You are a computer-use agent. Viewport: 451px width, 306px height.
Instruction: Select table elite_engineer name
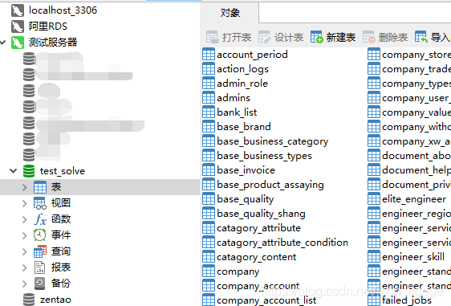(414, 199)
